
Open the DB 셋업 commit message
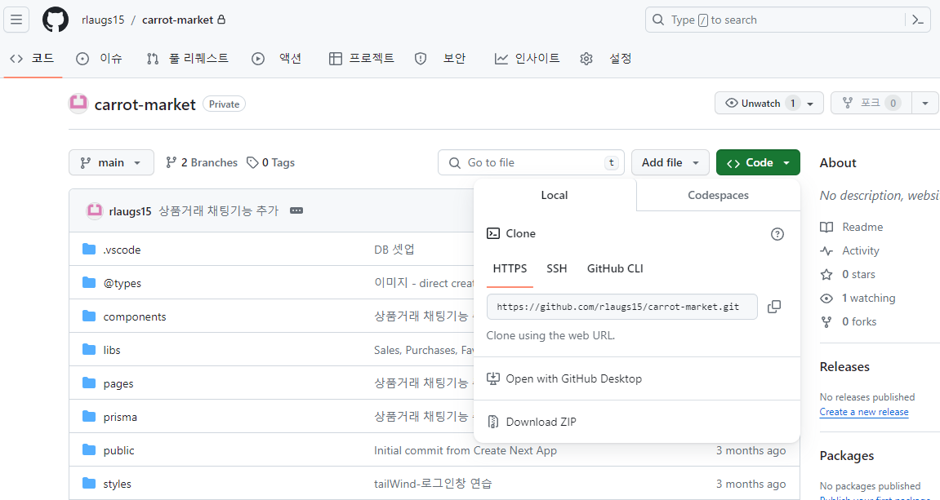[394, 249]
